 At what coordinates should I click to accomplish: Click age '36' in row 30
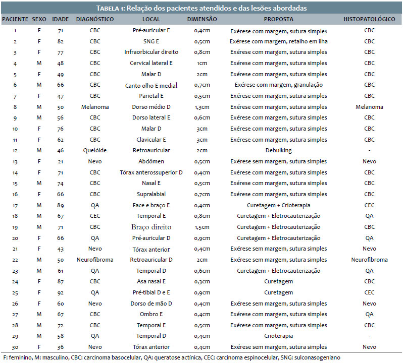[x=61, y=347]
